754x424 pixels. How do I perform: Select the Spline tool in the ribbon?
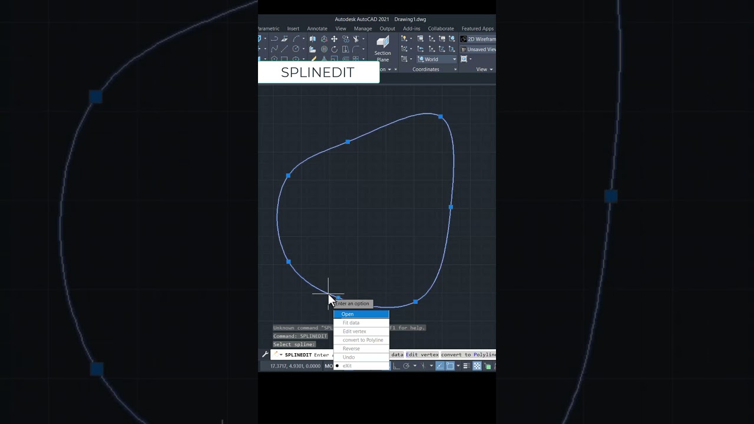(275, 49)
